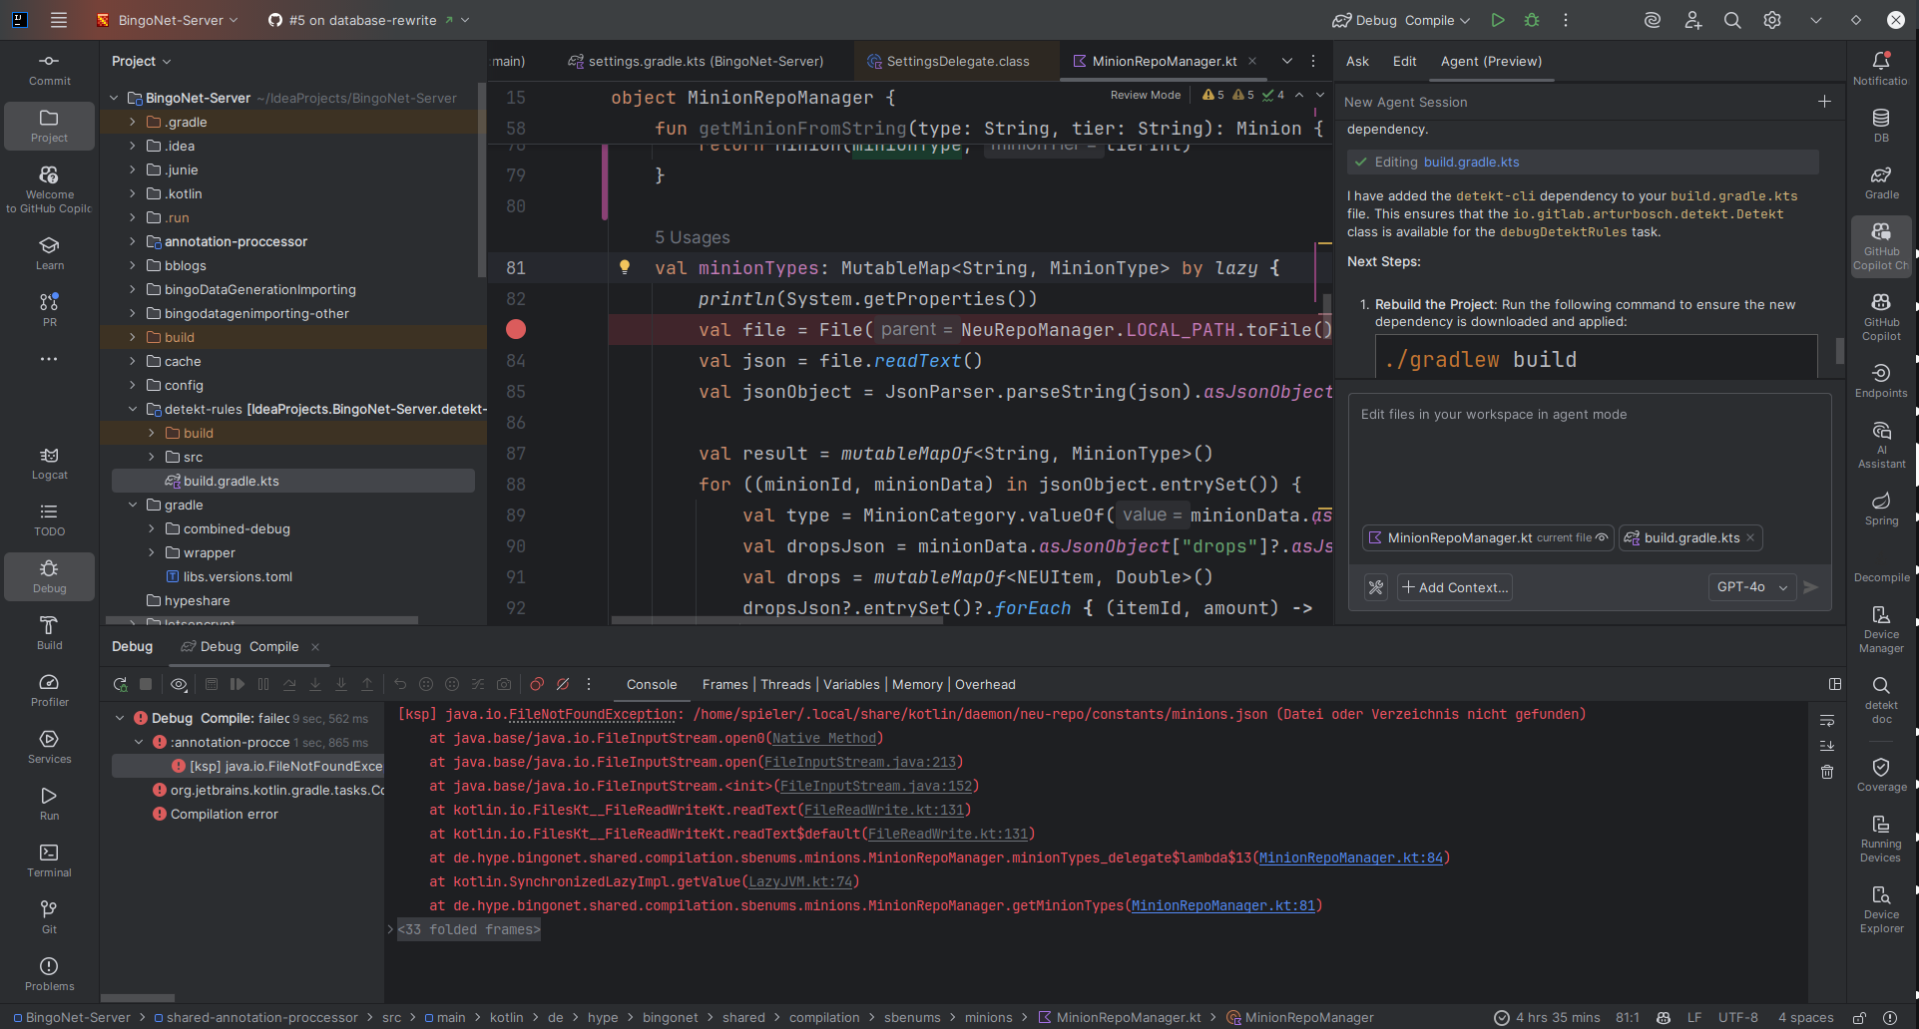Viewport: 1919px width, 1029px height.
Task: Toggle breakpoint on line 83
Action: pyautogui.click(x=516, y=329)
